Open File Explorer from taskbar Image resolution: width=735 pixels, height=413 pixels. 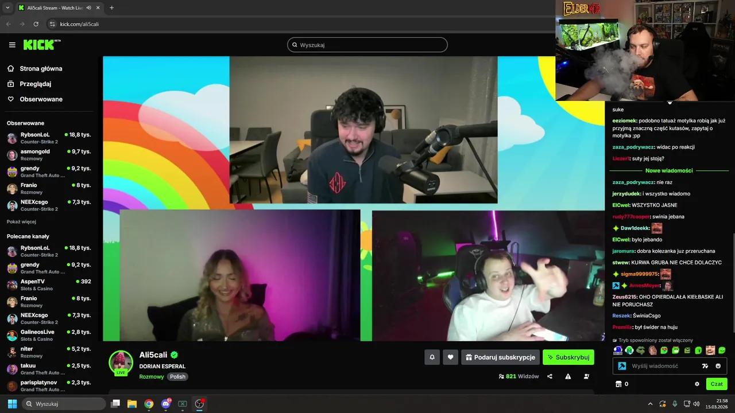click(132, 404)
